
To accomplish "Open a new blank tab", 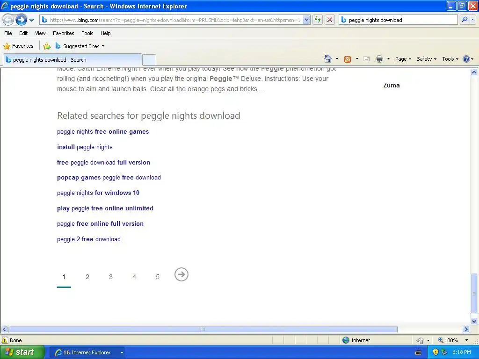I will tap(149, 60).
